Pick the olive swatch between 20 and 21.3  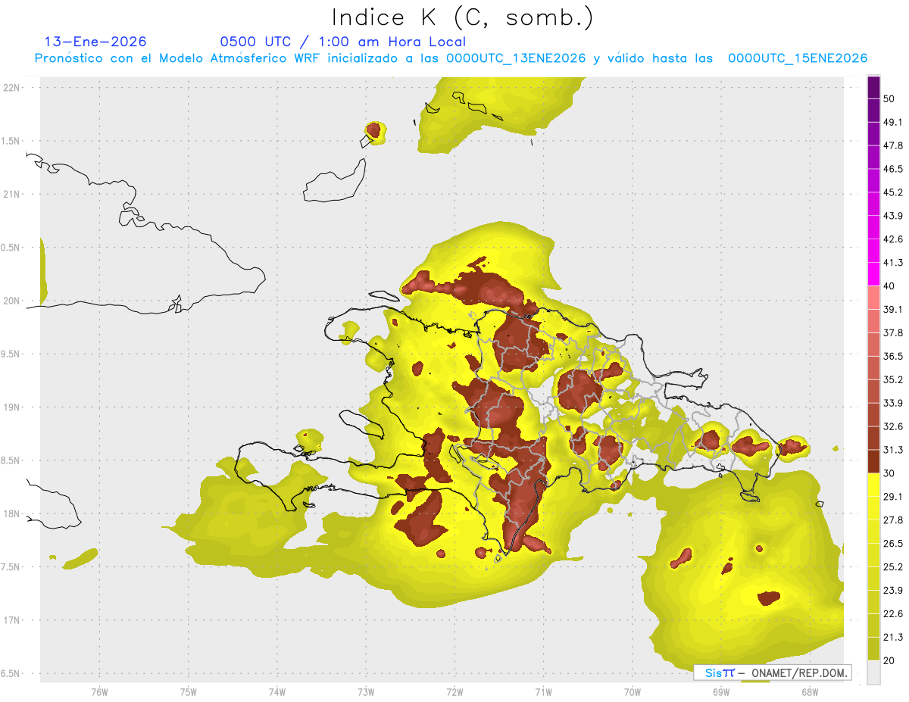pyautogui.click(x=874, y=649)
